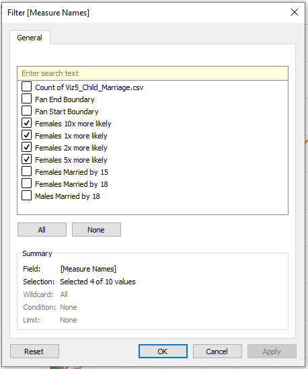Clear selection using None button
This screenshot has height=369, width=308.
point(96,230)
